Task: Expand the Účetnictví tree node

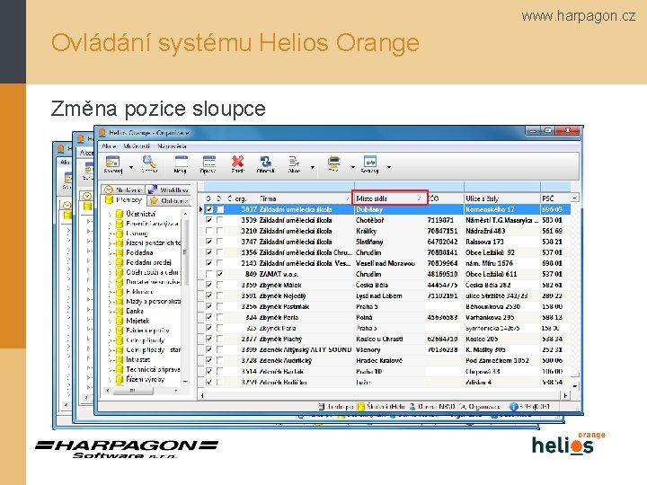Action: [x=111, y=214]
